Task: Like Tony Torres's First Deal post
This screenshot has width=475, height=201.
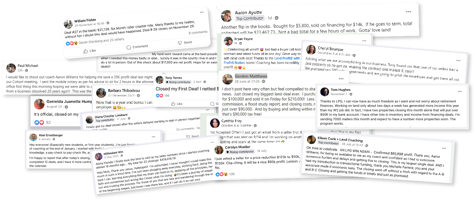Action: tap(177, 104)
